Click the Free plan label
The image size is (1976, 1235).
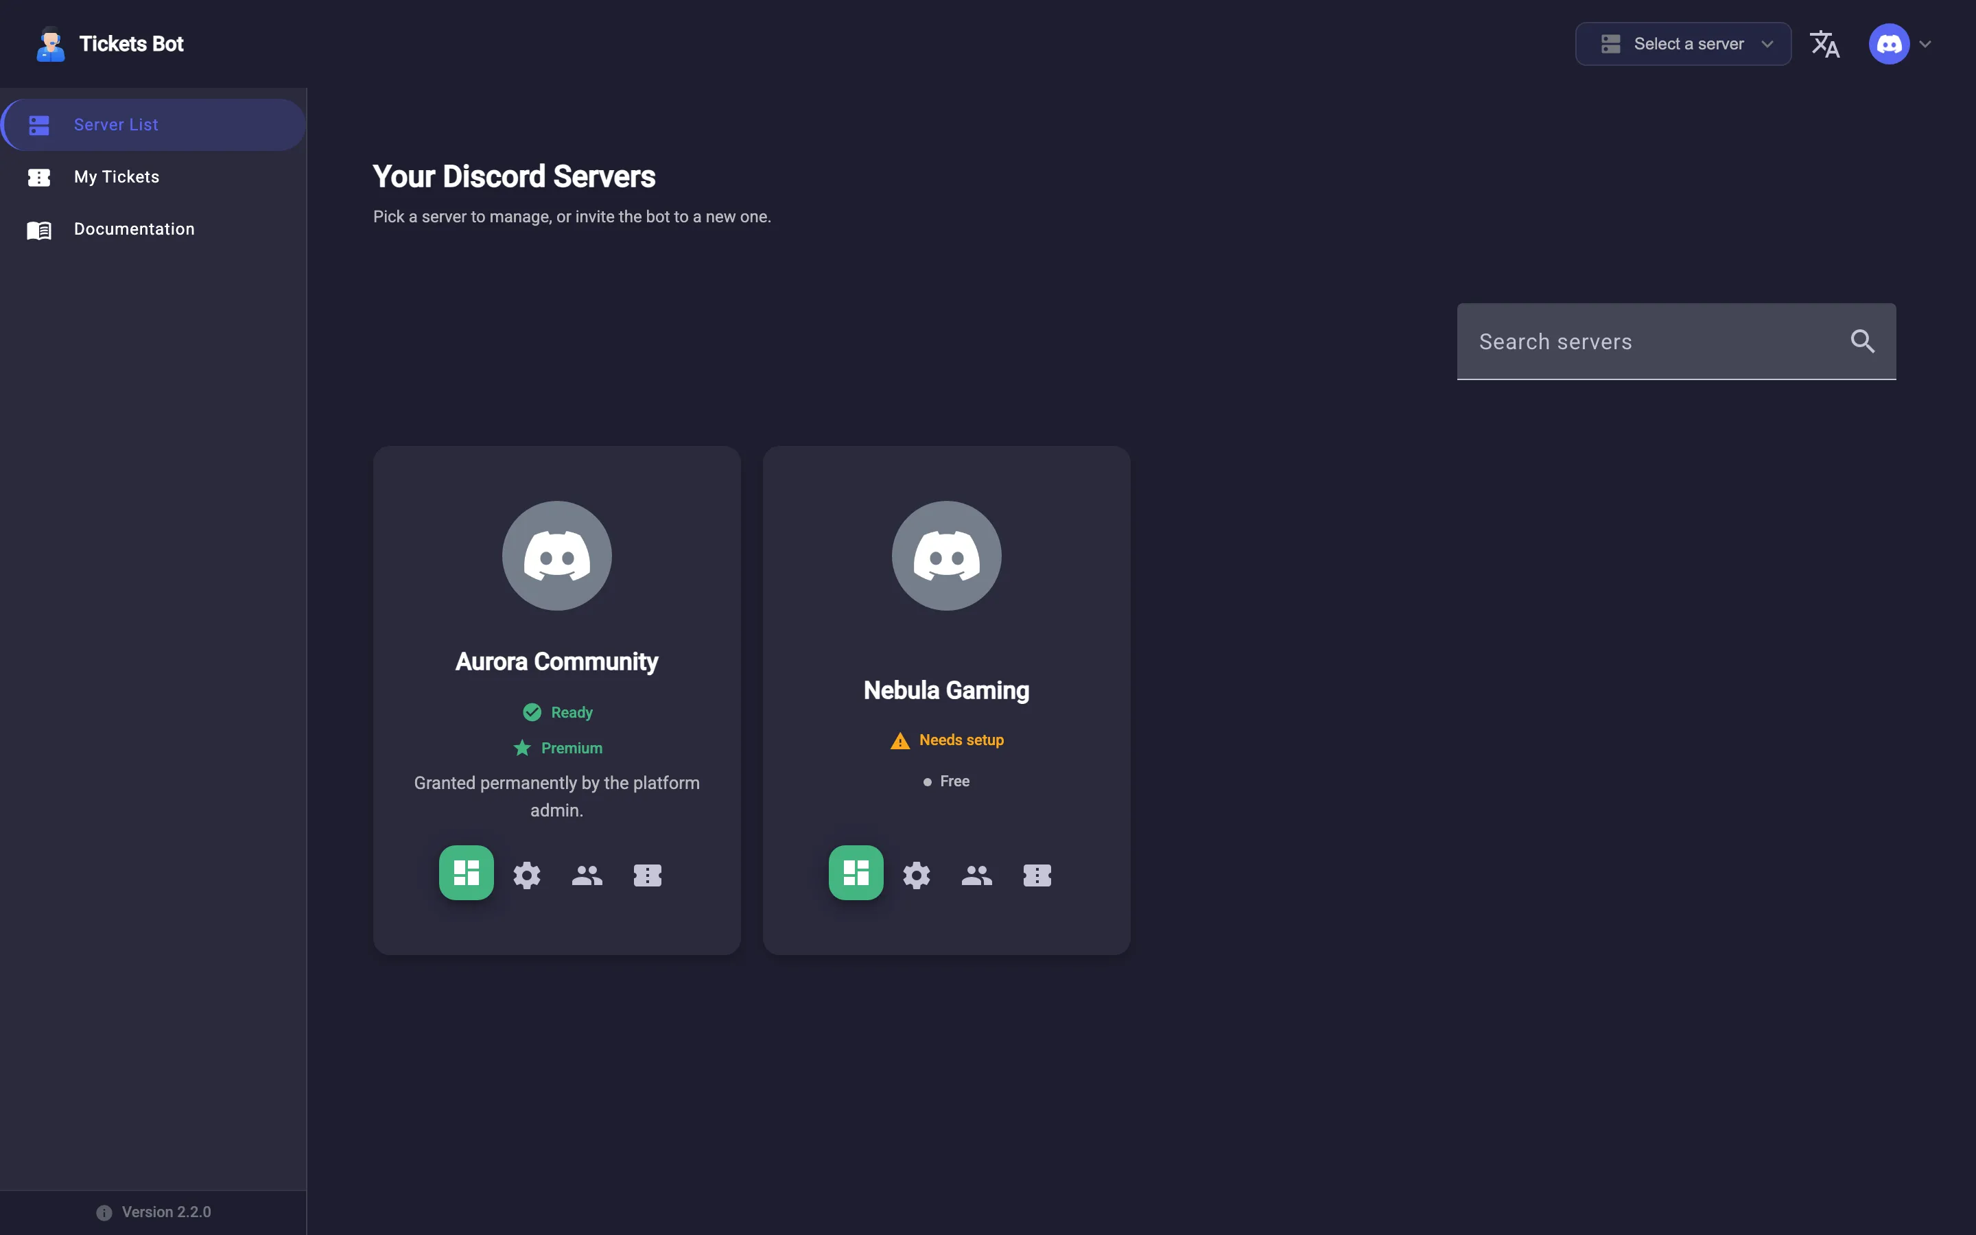954,781
